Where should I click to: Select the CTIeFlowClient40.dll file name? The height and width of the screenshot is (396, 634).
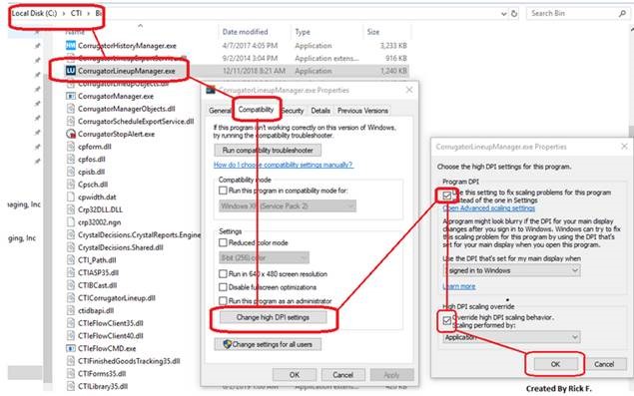111,336
